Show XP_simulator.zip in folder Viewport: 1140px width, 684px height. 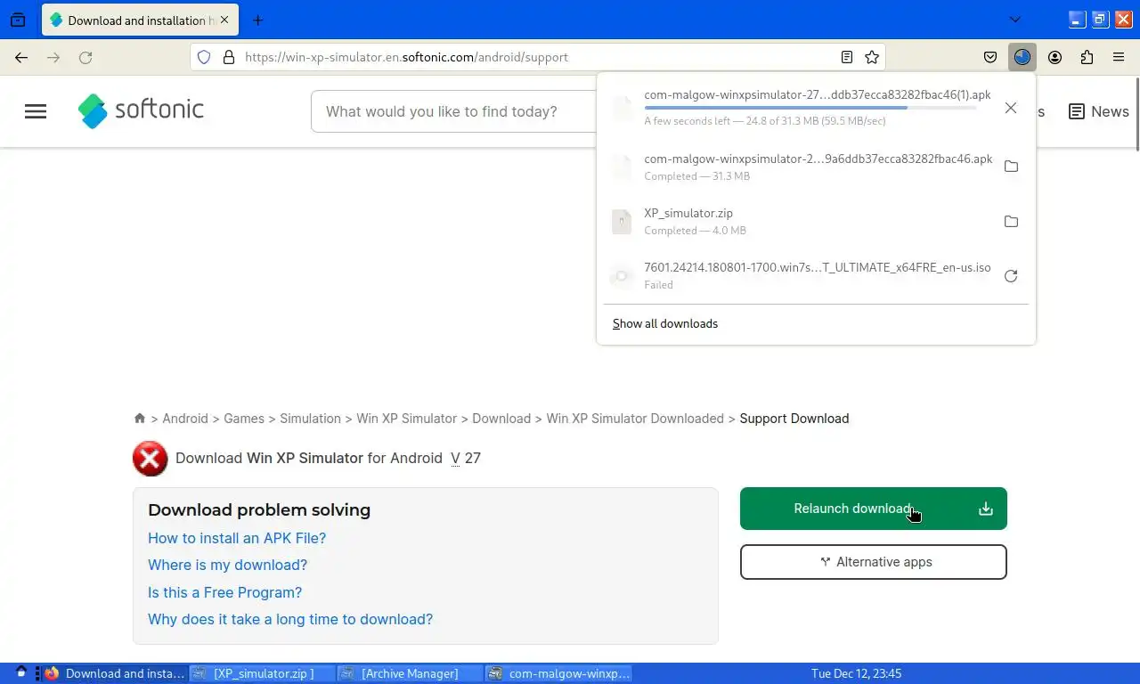click(1011, 221)
